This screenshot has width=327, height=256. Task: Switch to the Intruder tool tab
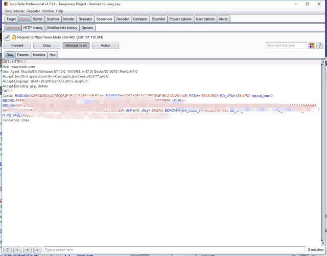coord(69,19)
